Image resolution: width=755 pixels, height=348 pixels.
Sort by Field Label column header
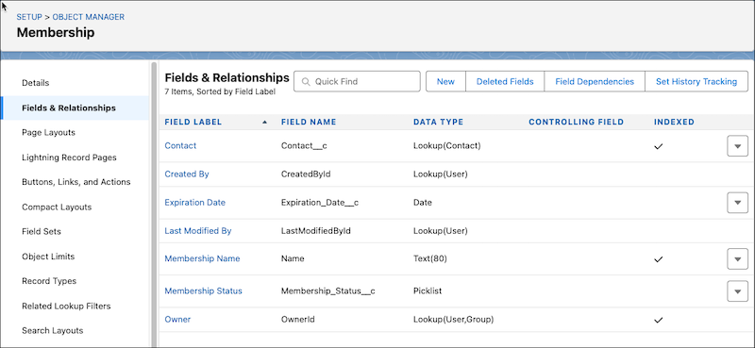coord(193,123)
